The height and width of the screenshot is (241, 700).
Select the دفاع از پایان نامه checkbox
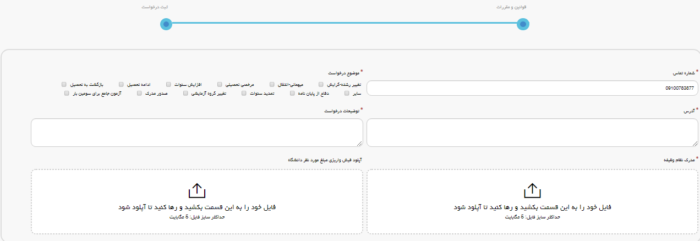(x=292, y=94)
